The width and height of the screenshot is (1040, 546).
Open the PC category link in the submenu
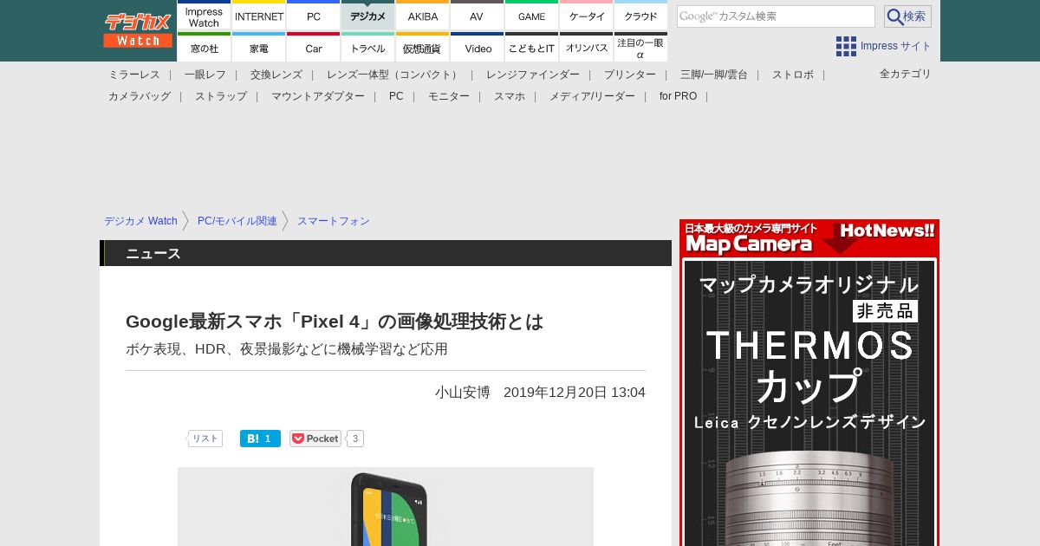coord(396,96)
